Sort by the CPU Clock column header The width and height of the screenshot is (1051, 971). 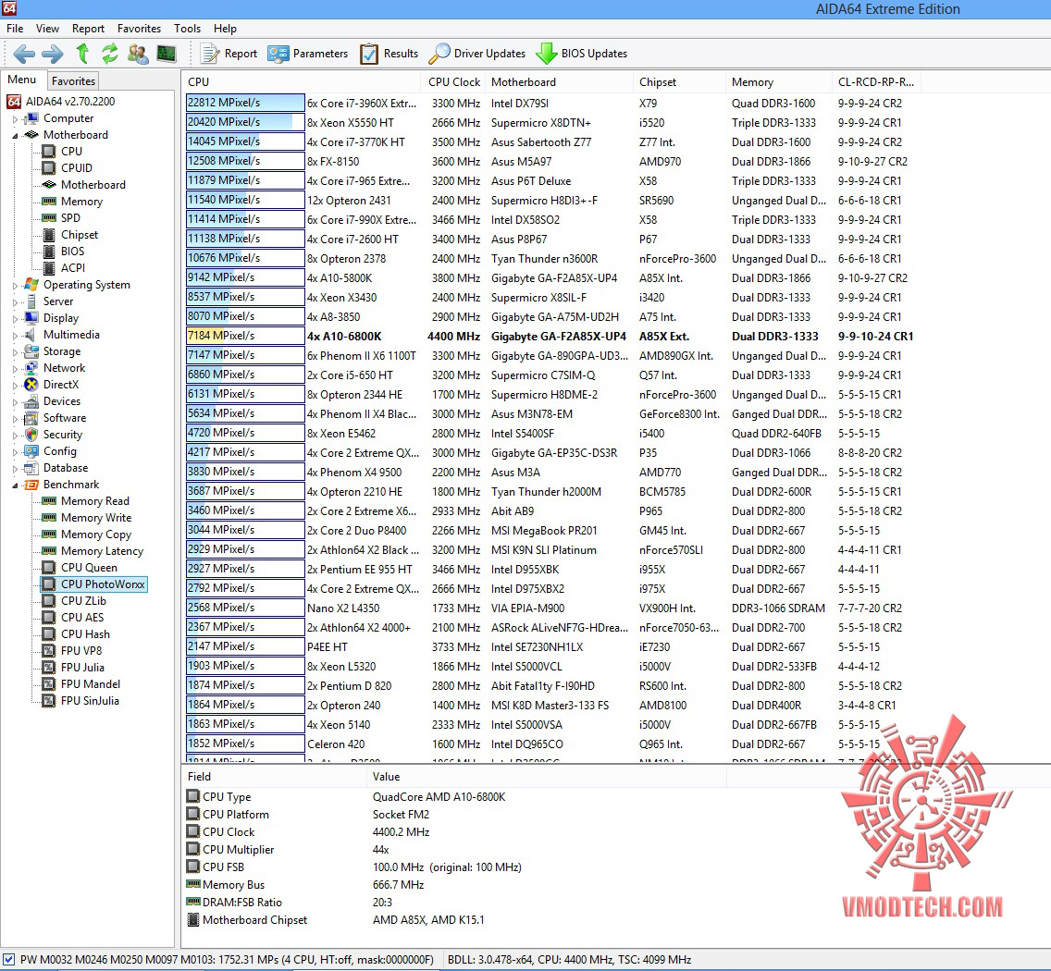tap(453, 81)
